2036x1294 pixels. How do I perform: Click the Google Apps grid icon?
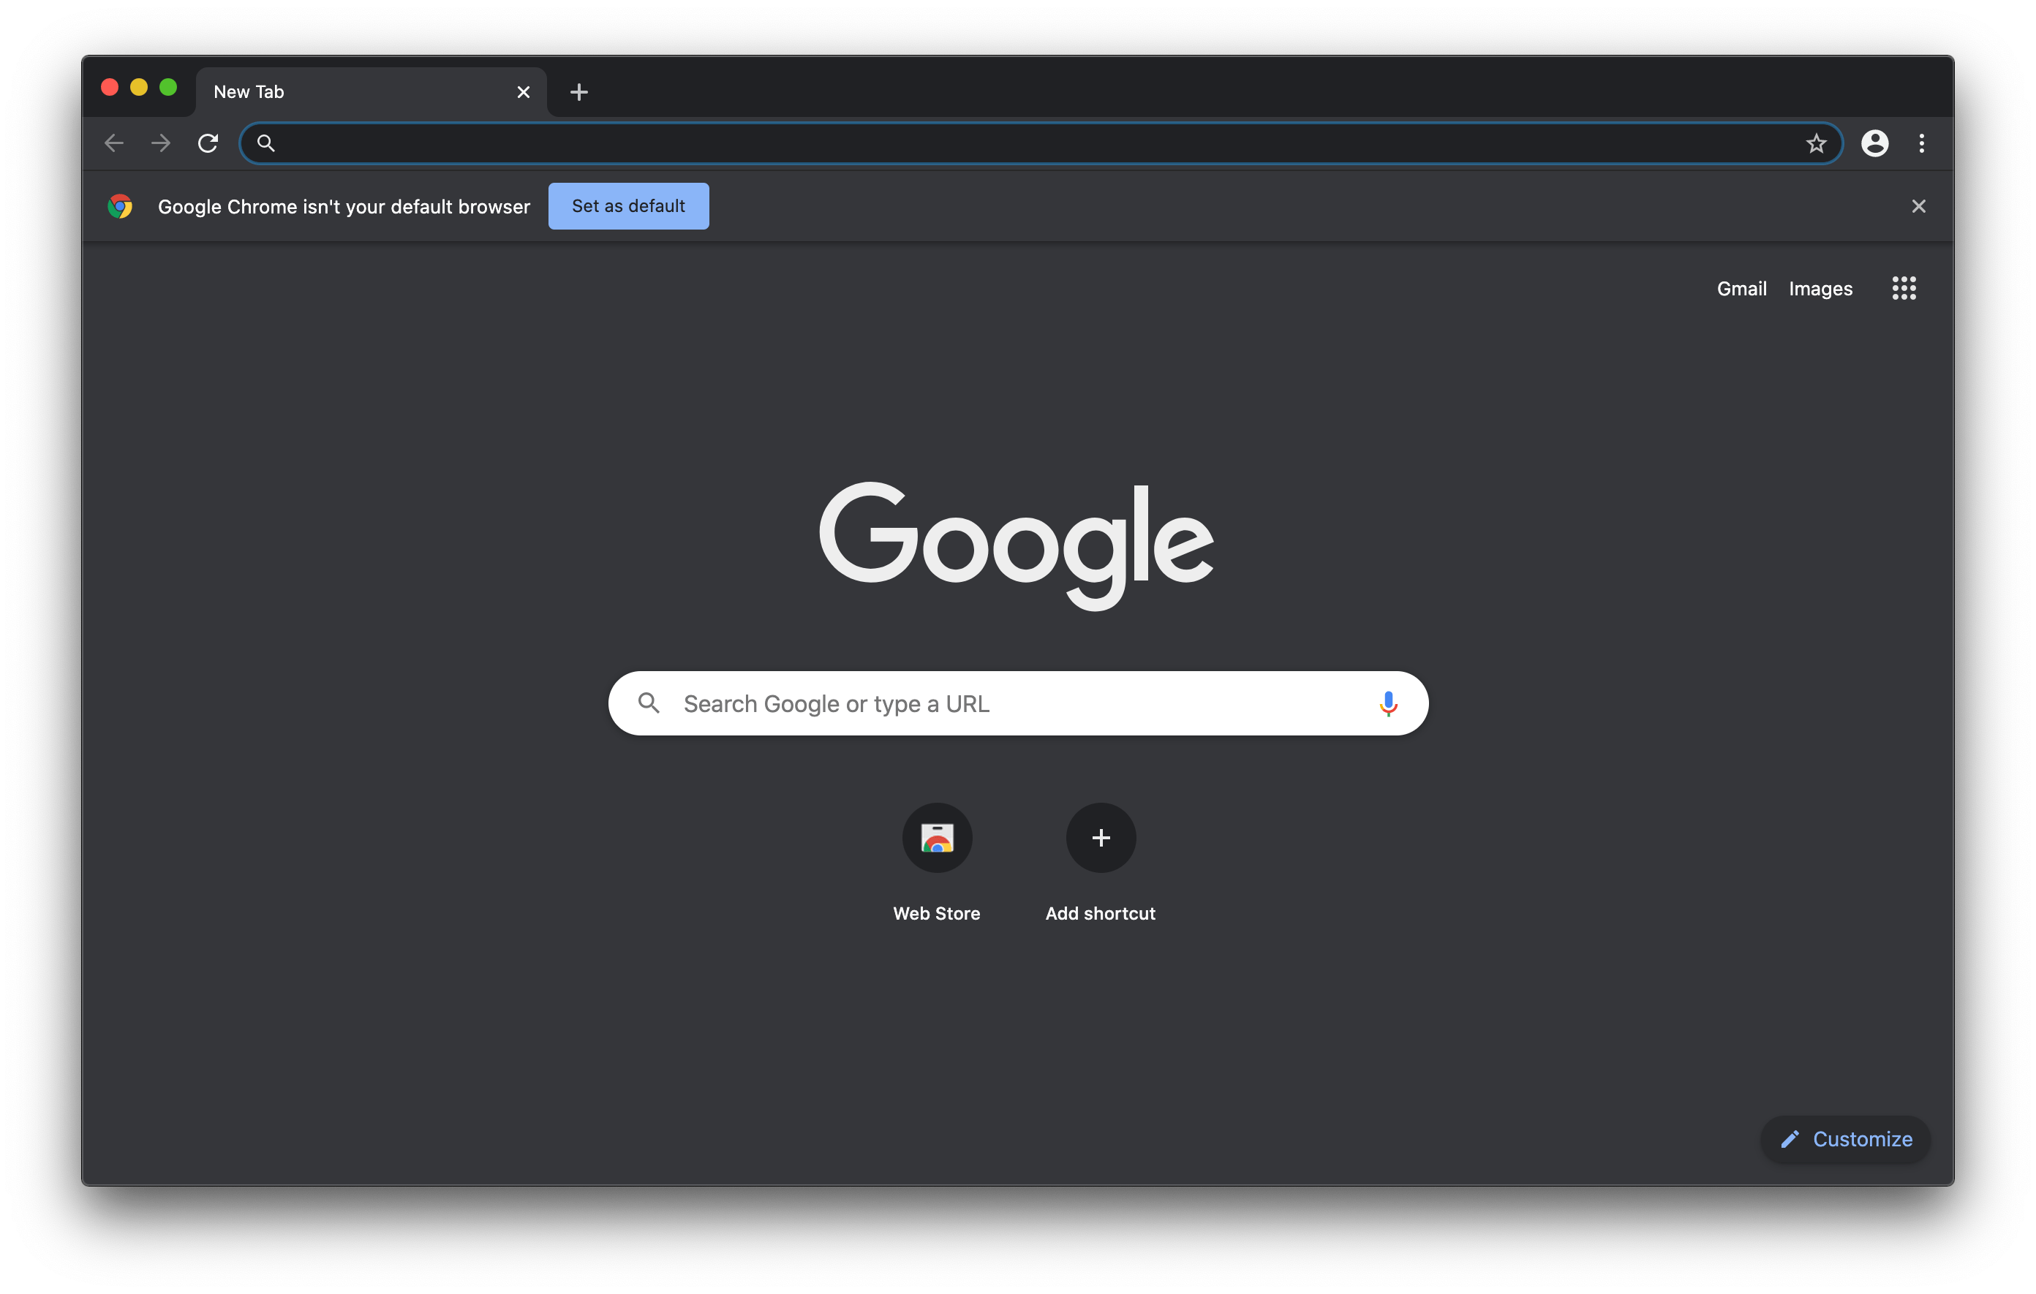1904,288
